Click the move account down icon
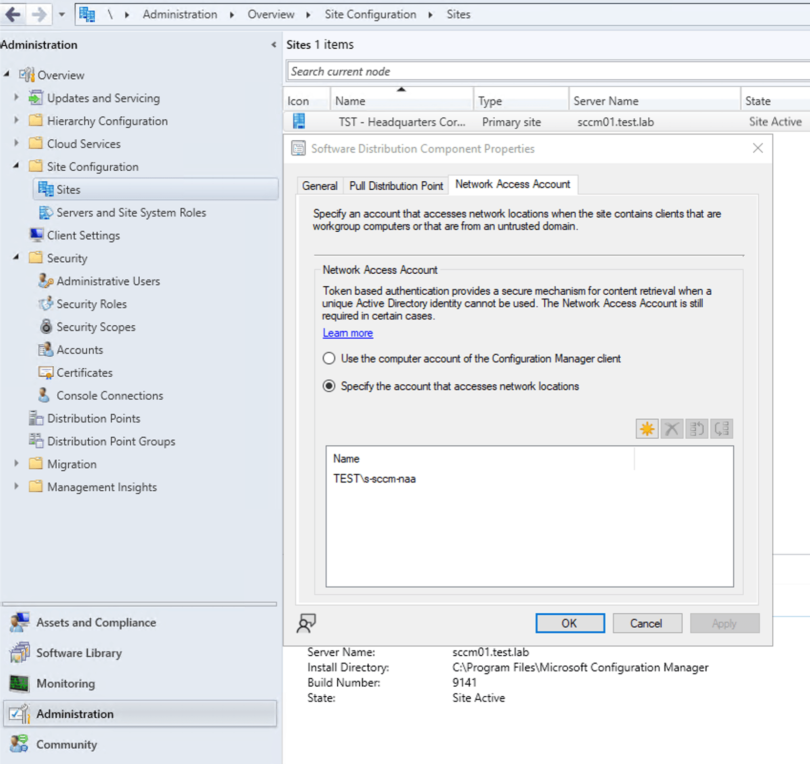The height and width of the screenshot is (764, 810). pyautogui.click(x=721, y=429)
